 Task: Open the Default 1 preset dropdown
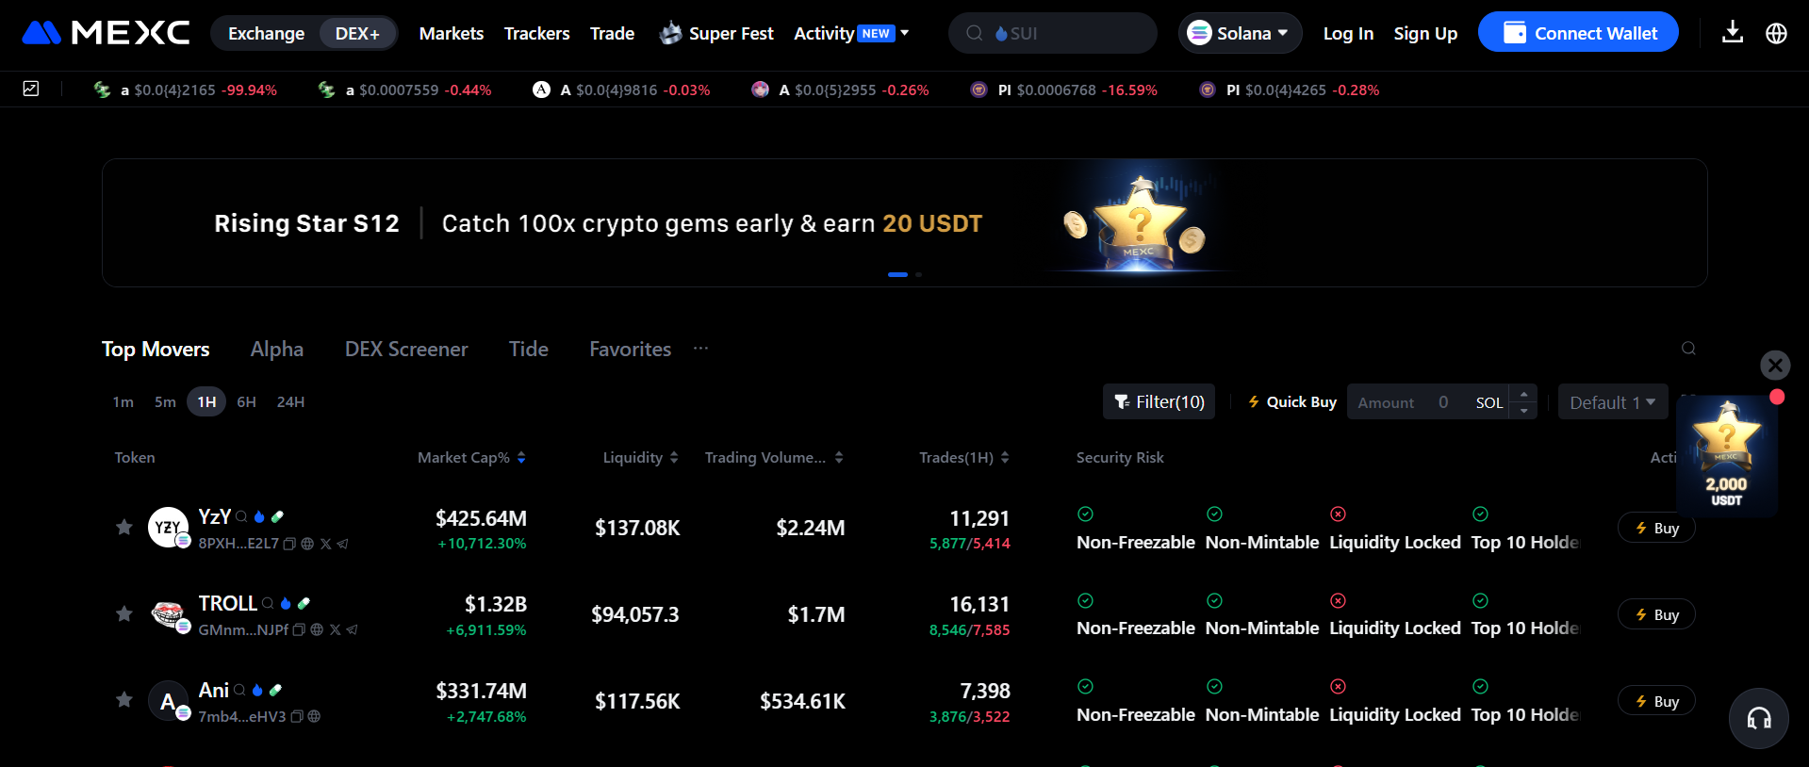[x=1613, y=402]
